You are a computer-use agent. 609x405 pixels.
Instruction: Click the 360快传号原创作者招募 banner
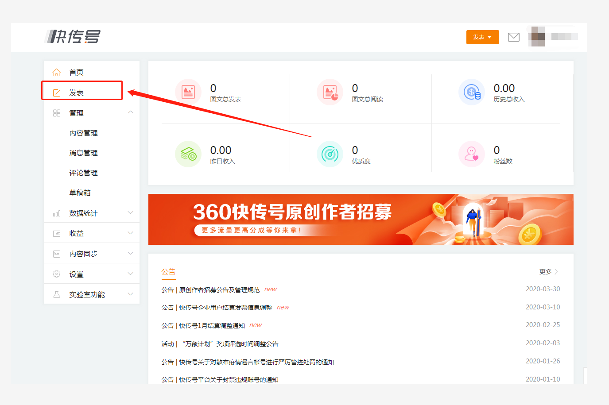click(361, 219)
